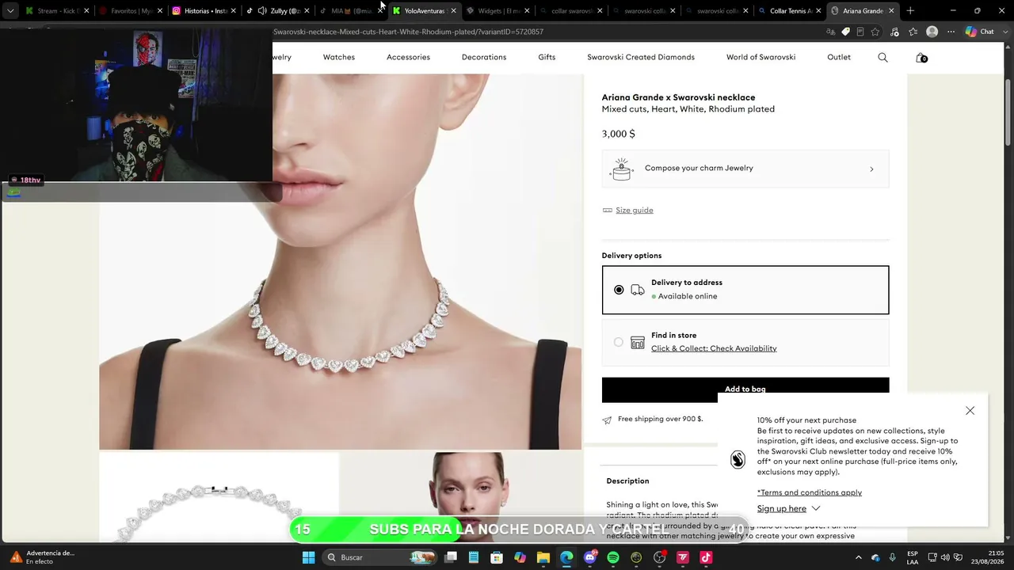Image resolution: width=1014 pixels, height=570 pixels.
Task: Click the delivery truck icon
Action: [638, 290]
